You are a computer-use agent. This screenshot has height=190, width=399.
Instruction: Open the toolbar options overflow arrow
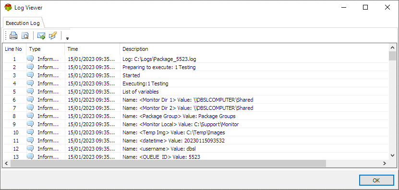(67, 39)
